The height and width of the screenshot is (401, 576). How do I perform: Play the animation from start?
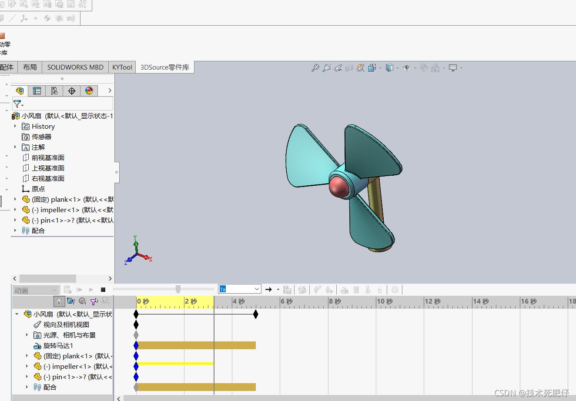[x=79, y=290]
